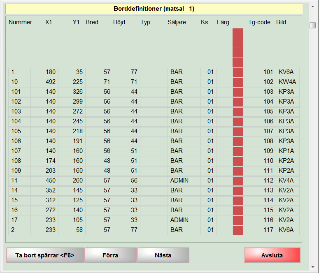Click the Y1 value 105 for table 17

72,220
